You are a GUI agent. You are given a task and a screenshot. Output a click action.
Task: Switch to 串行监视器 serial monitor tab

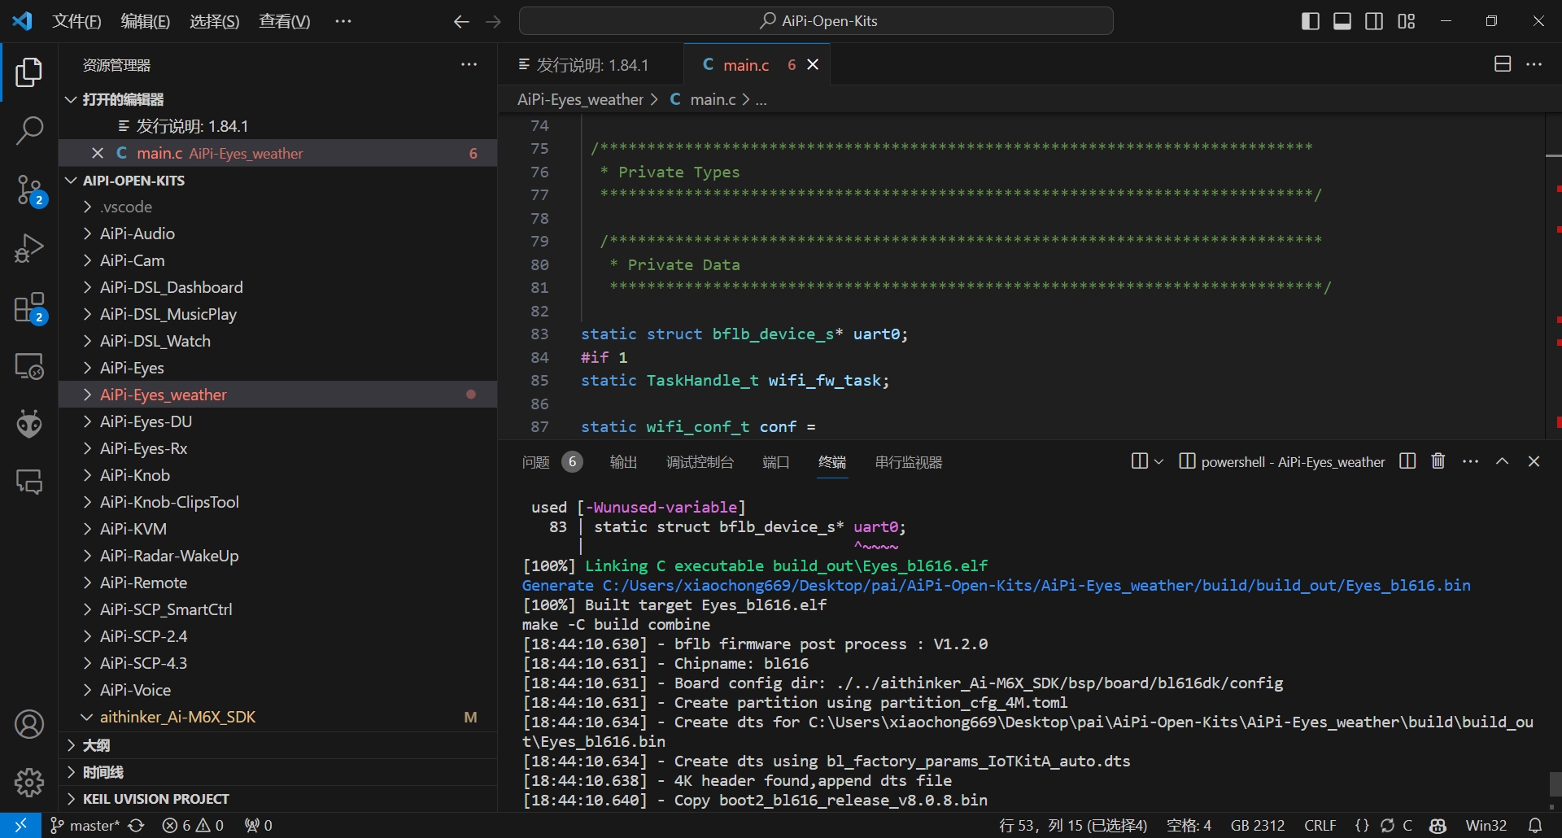908,462
